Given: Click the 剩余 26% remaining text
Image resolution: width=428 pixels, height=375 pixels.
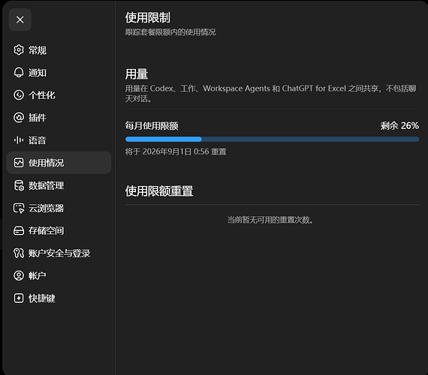Looking at the screenshot, I should click(399, 126).
